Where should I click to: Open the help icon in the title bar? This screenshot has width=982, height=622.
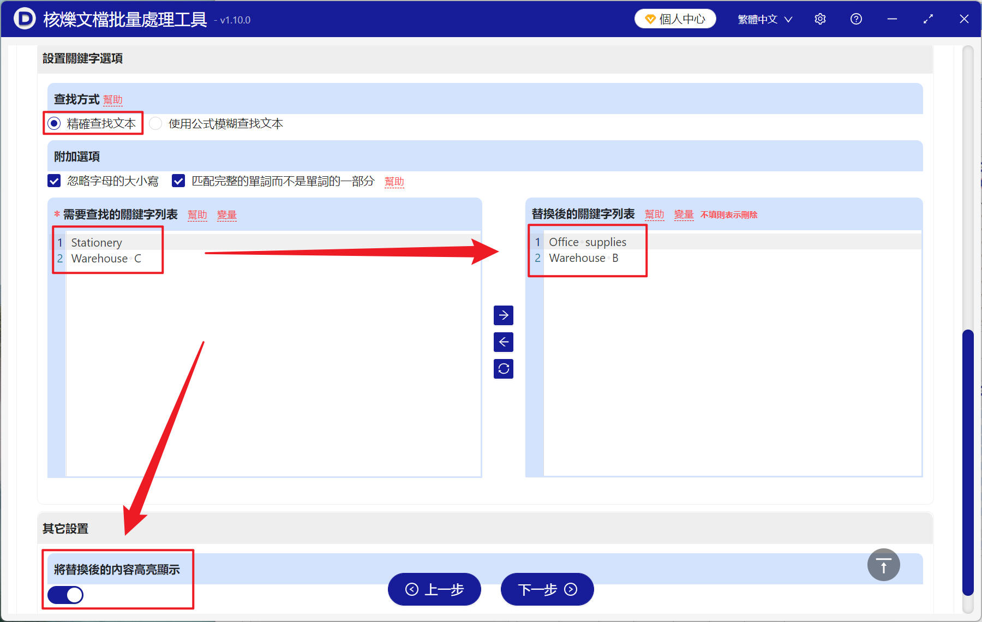click(856, 19)
